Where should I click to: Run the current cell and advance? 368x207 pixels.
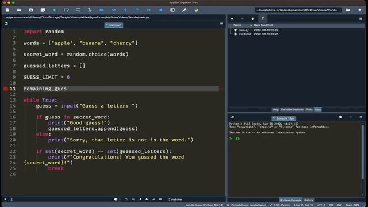point(78,10)
